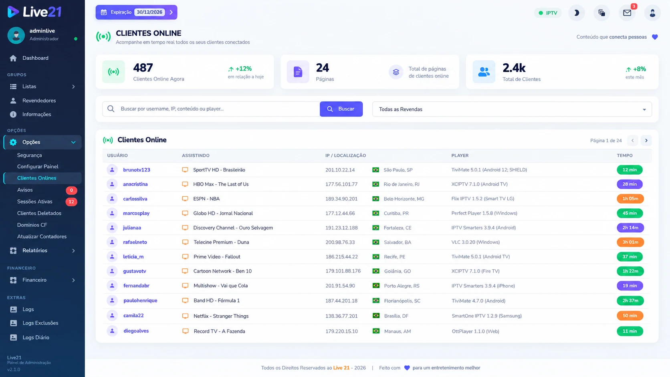Open Configurar Painel submenu item
This screenshot has width=670, height=377.
[x=38, y=167]
